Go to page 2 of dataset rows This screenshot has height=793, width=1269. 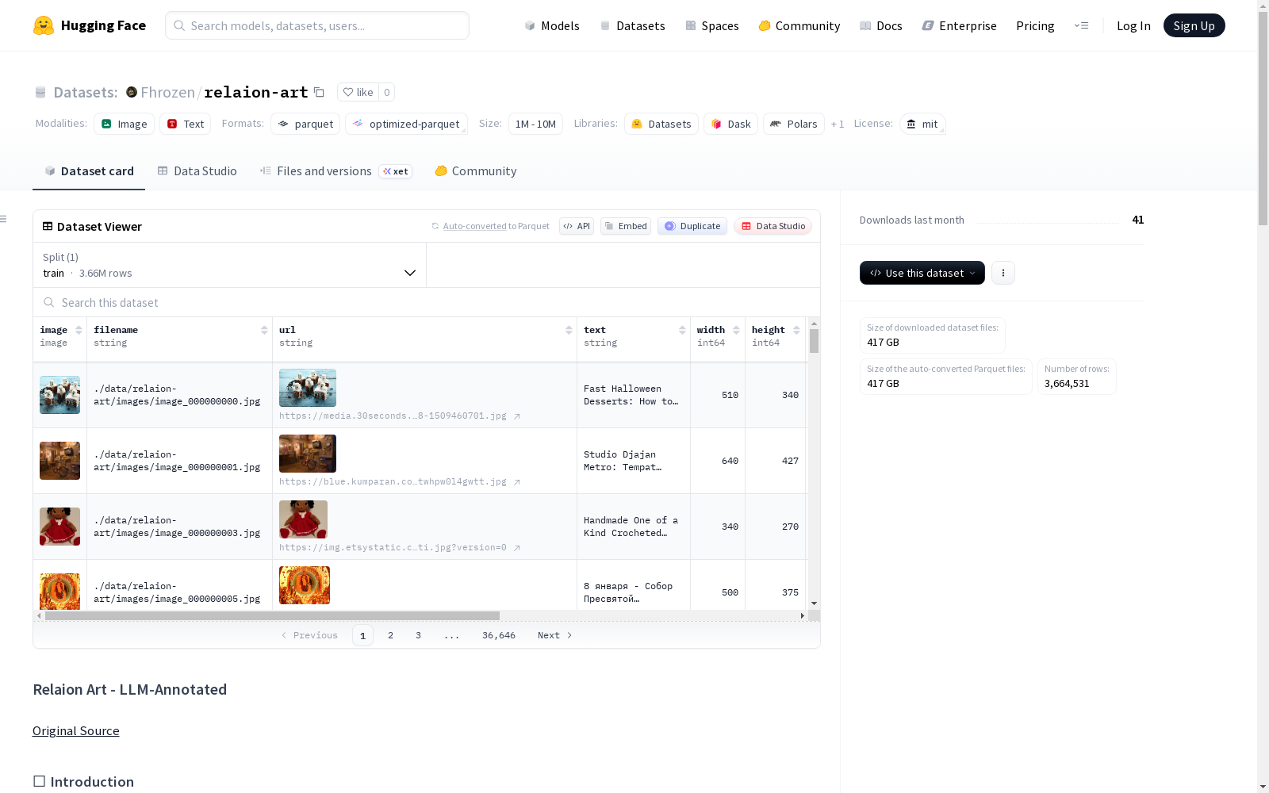390,635
